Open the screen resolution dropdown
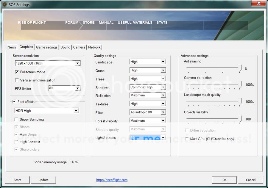Screen dimensions: 268x188 point(77,63)
